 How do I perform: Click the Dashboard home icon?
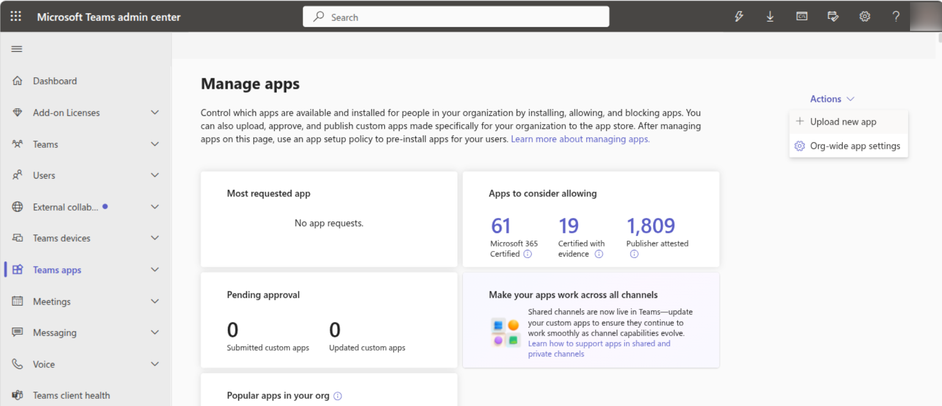(x=18, y=81)
